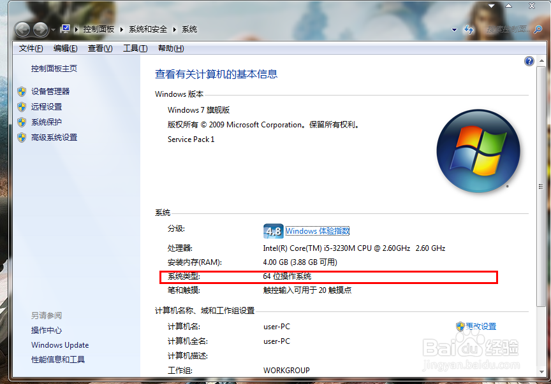551x384 pixels.
Task: Click the search magnifier icon
Action: 538,29
